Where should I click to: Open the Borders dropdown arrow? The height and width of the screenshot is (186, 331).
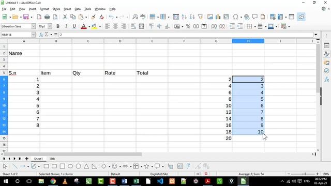[254, 26]
